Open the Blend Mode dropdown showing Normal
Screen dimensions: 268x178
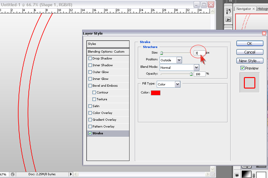pyautogui.click(x=179, y=67)
